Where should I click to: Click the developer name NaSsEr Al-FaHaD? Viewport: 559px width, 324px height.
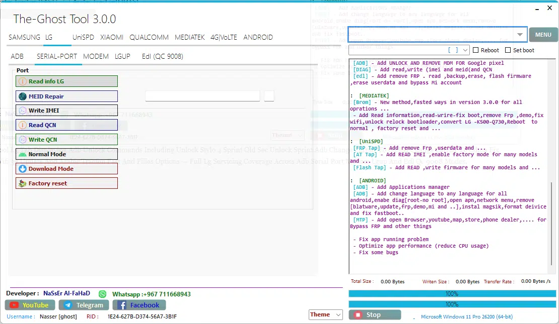[66, 293]
